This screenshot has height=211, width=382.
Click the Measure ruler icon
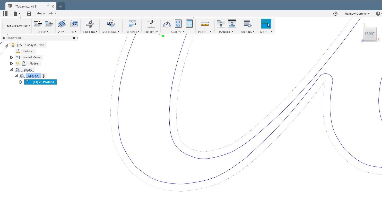tap(205, 24)
